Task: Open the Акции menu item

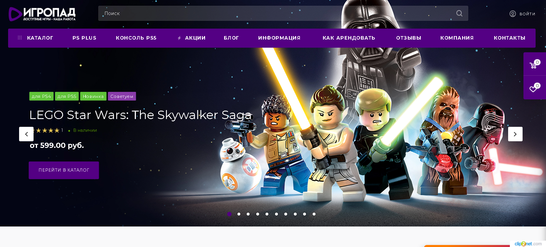Action: click(x=195, y=38)
